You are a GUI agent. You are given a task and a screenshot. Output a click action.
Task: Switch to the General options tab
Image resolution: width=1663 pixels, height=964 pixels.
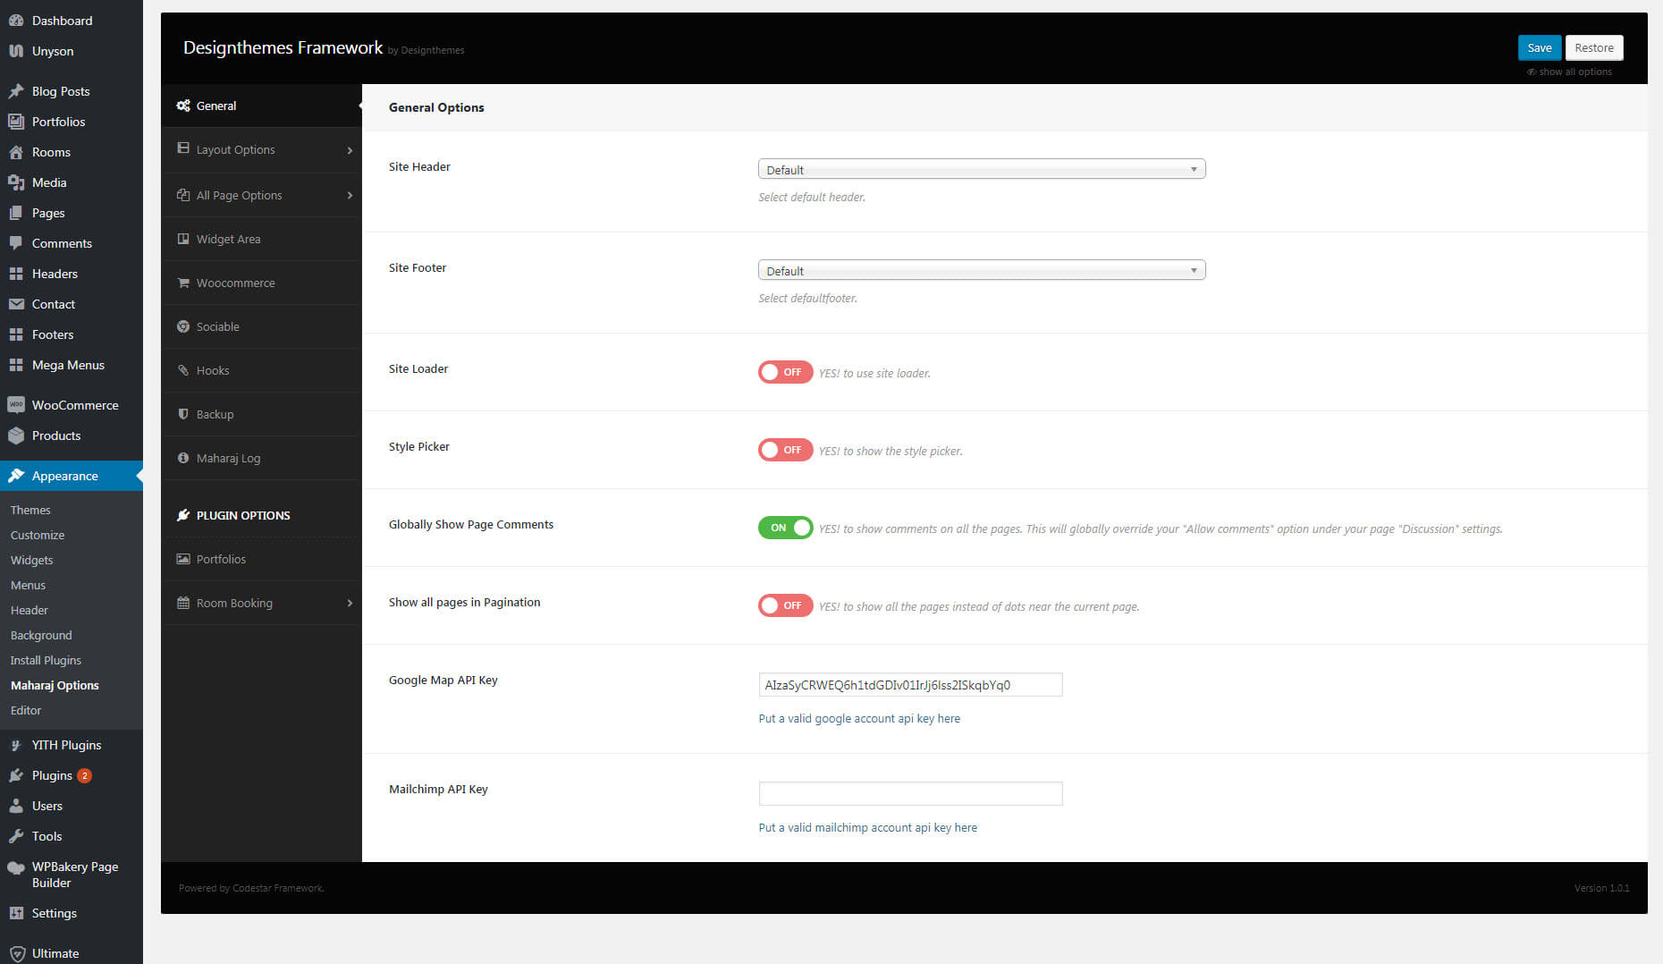pos(216,106)
